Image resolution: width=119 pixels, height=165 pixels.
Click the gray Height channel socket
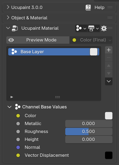pyautogui.click(x=18, y=139)
